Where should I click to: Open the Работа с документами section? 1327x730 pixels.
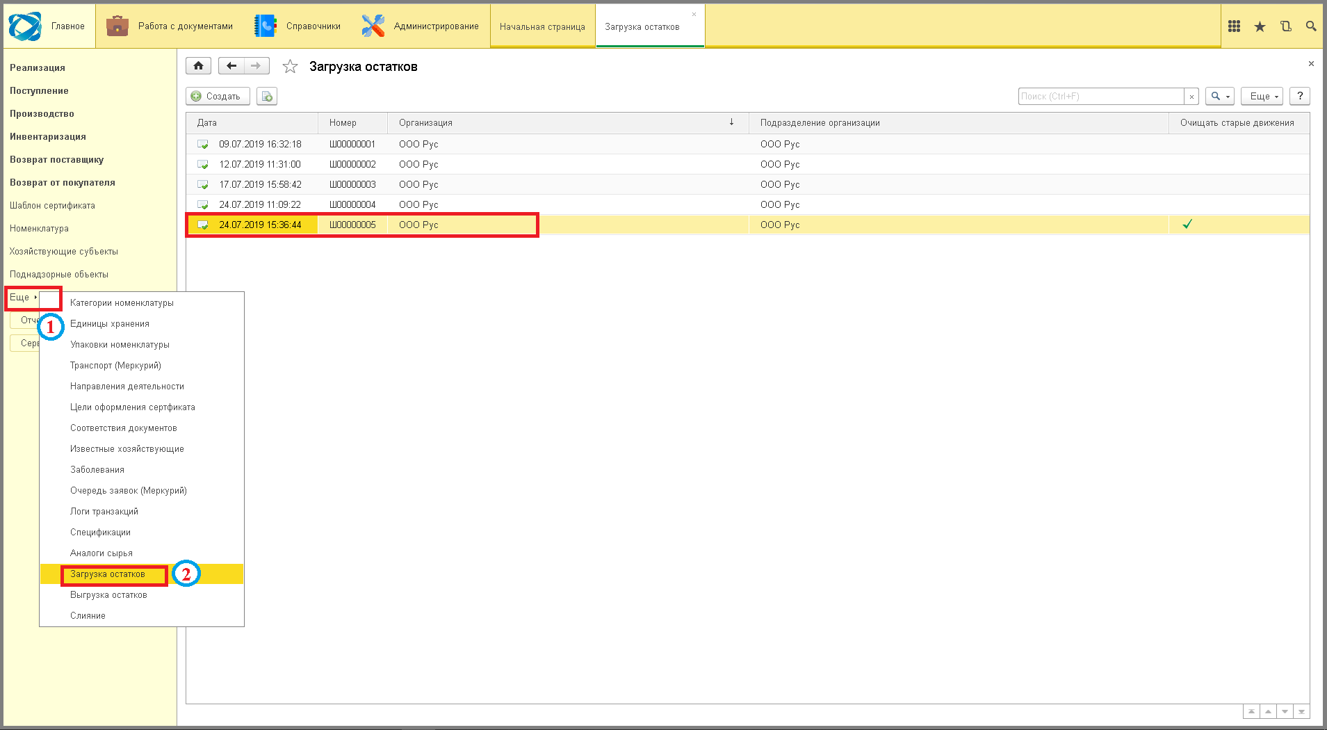coord(170,26)
